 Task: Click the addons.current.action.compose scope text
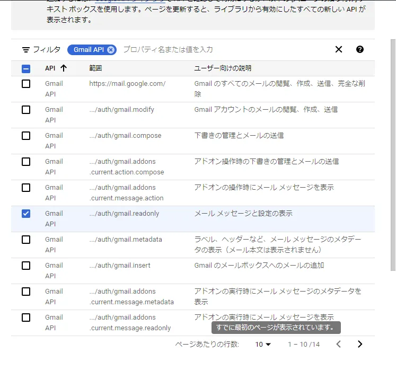tap(127, 166)
